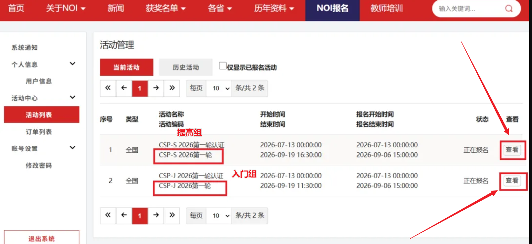Click the 类型 column header
The height and width of the screenshot is (244, 532).
[x=132, y=119]
